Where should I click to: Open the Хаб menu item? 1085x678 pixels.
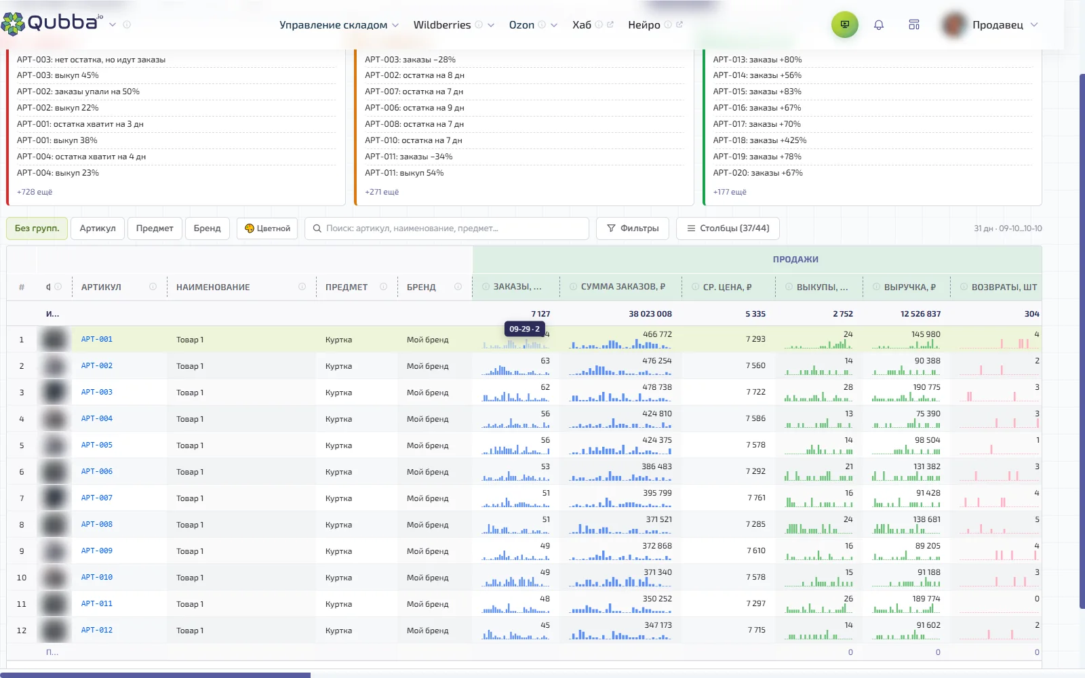tap(582, 25)
